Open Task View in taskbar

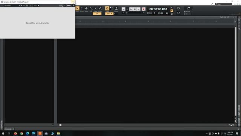coord(9,133)
